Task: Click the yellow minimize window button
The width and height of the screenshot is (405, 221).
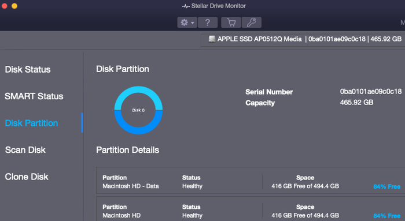Action: (x=14, y=6)
